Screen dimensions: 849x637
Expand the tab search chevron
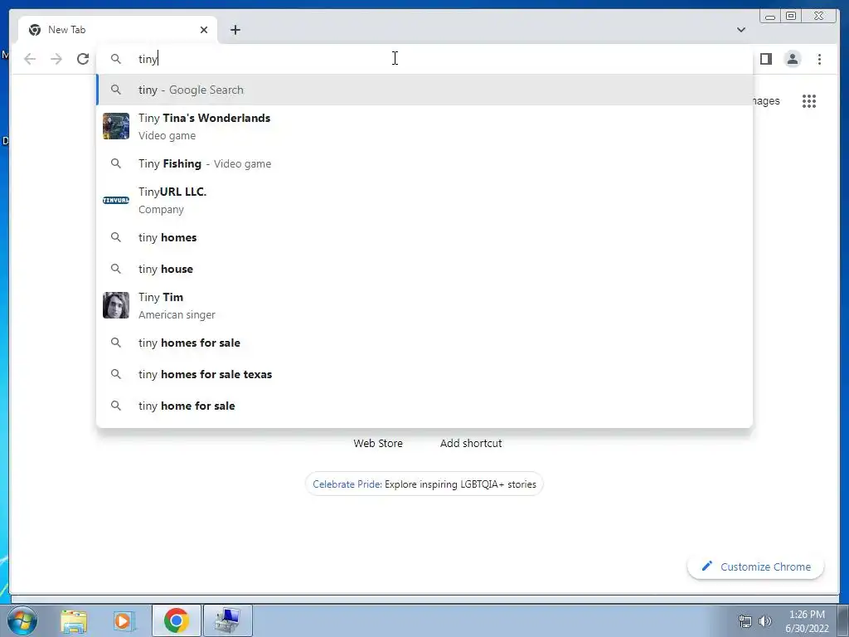pyautogui.click(x=741, y=30)
